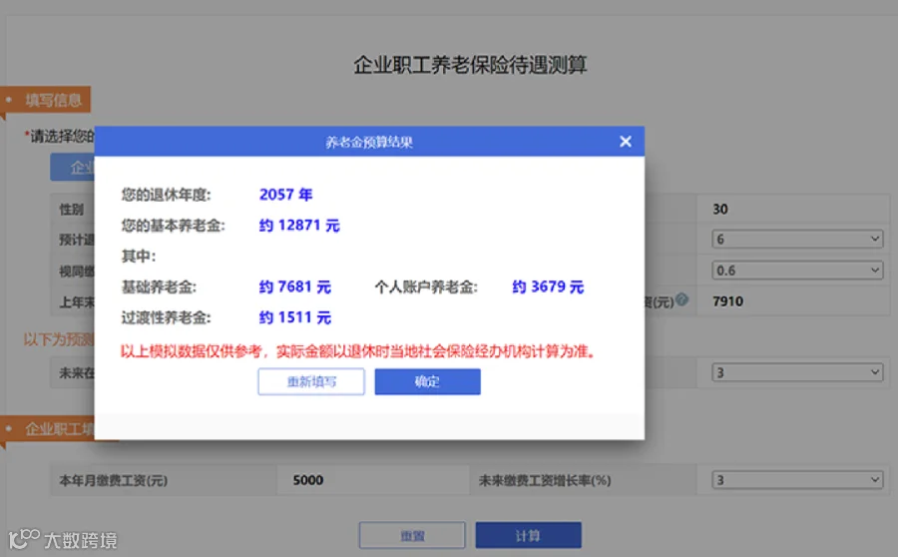Open the dropdown showing 3 beside 未来在

pyautogui.click(x=797, y=372)
